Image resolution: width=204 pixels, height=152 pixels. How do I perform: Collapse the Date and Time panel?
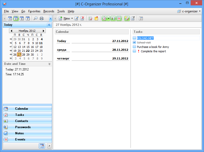[x=49, y=64]
